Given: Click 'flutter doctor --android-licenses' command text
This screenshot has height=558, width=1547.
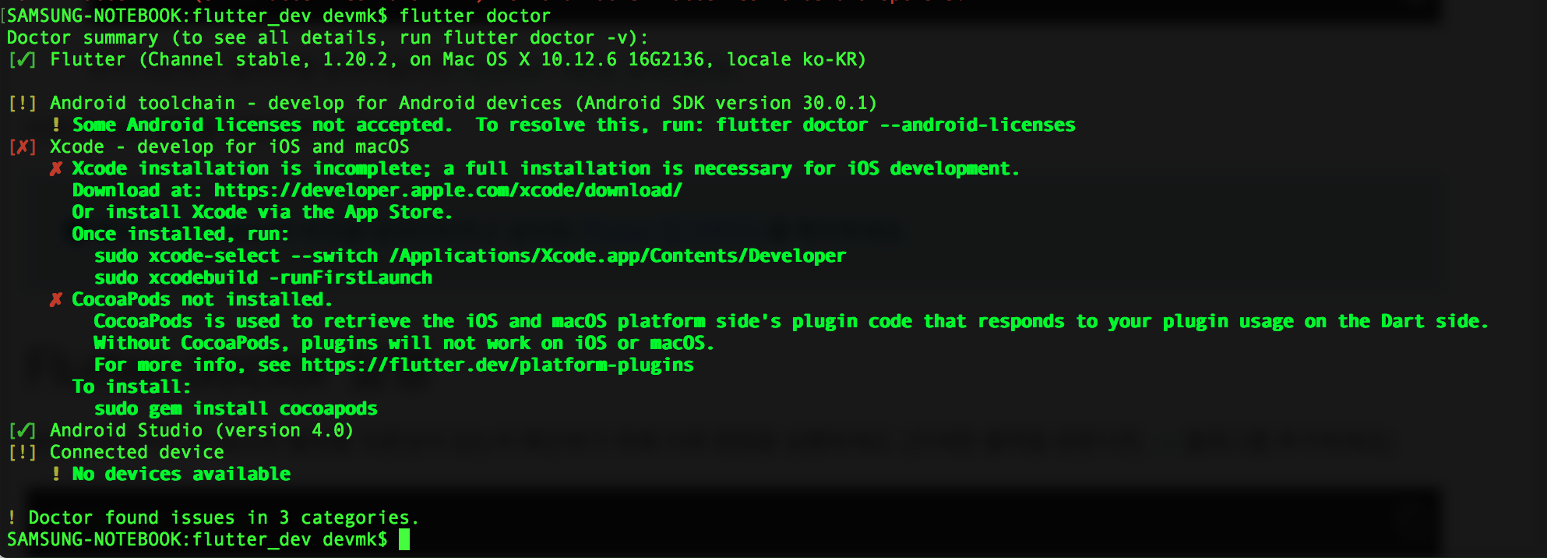Looking at the screenshot, I should coord(896,125).
